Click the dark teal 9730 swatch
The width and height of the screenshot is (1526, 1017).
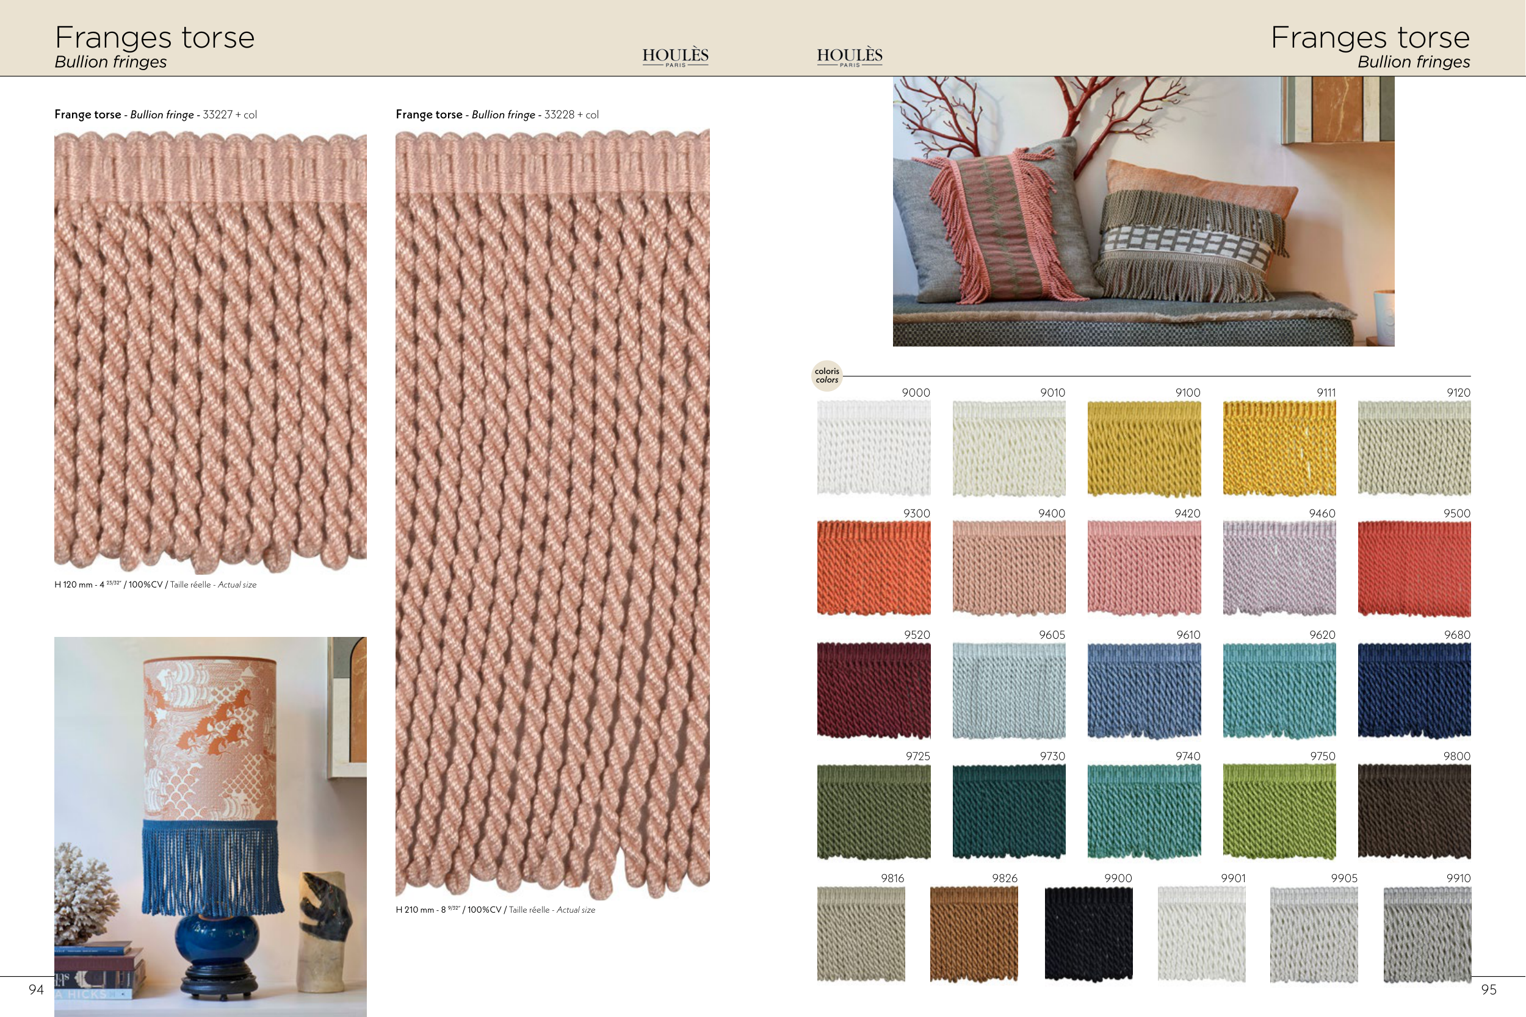(1008, 811)
